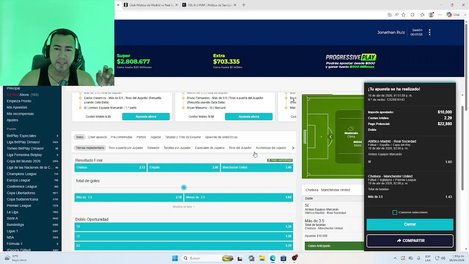The image size is (469, 264).
Task: Select Doble Oportunidad 1X at 1.30
Action: tap(184, 227)
